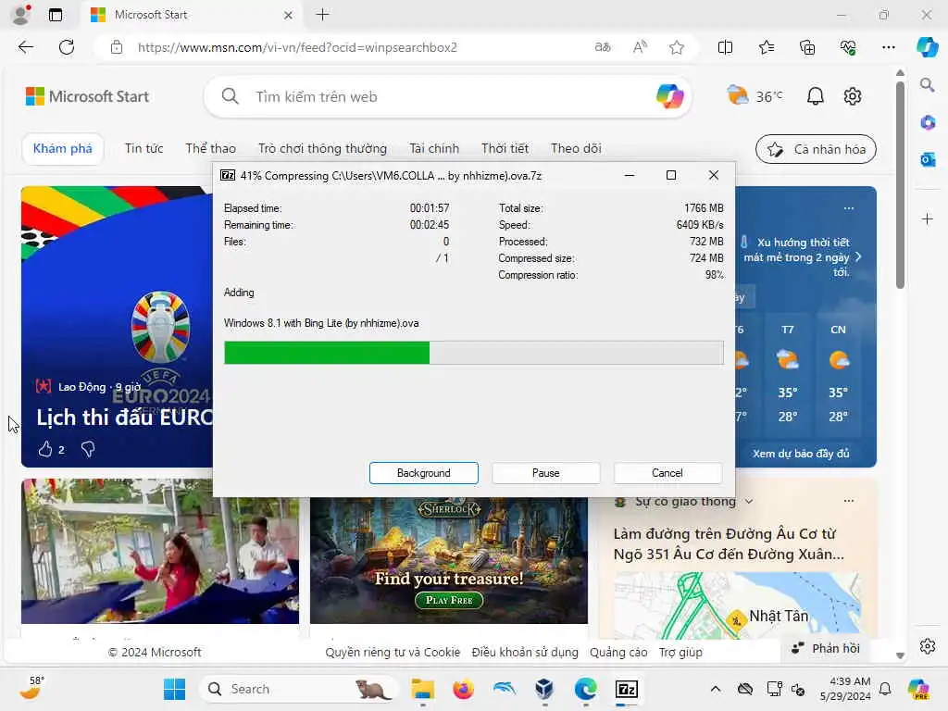
Task: Open MSN page settings gear
Action: (853, 96)
